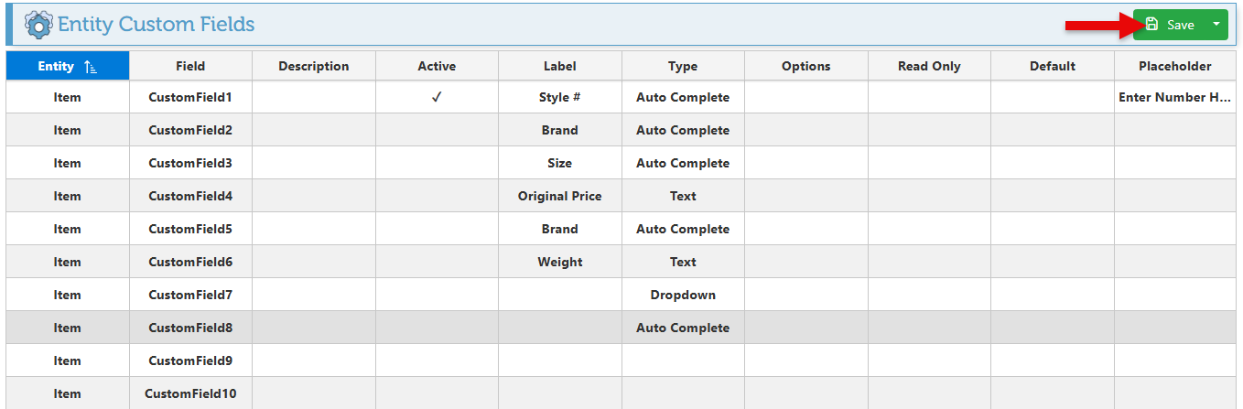The image size is (1243, 409).
Task: Edit the Style # label cell
Action: (x=559, y=97)
